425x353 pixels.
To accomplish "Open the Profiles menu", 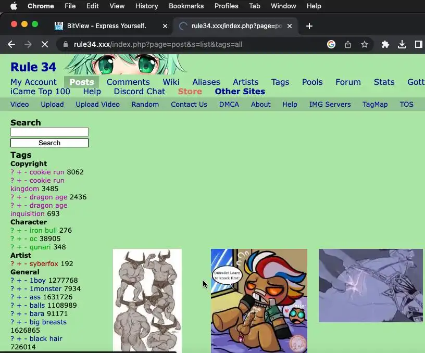I will tap(227, 6).
